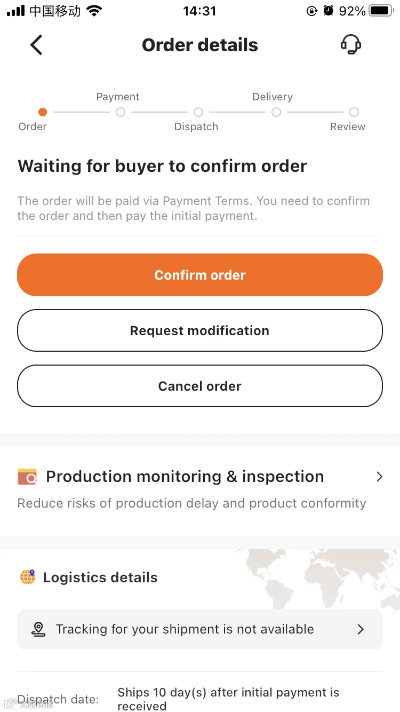This screenshot has width=400, height=712.
Task: Tap the back arrow icon
Action: click(36, 45)
